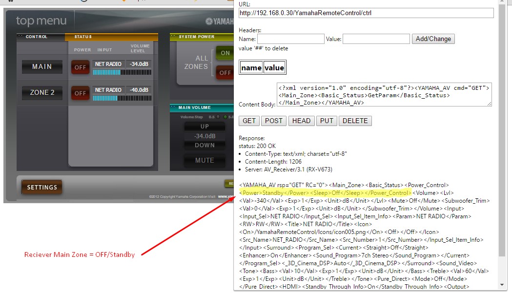Click the URL input field
Image resolution: width=512 pixels, height=296 pixels.
coord(366,13)
